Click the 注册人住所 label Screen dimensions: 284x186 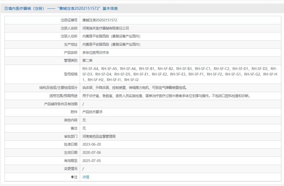point(69,36)
